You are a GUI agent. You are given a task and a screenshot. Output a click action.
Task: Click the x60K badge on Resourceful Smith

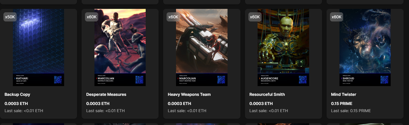(255, 17)
